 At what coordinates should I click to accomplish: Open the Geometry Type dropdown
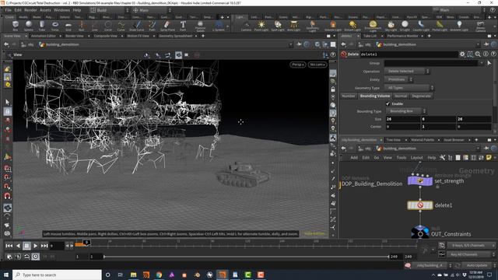click(x=409, y=88)
